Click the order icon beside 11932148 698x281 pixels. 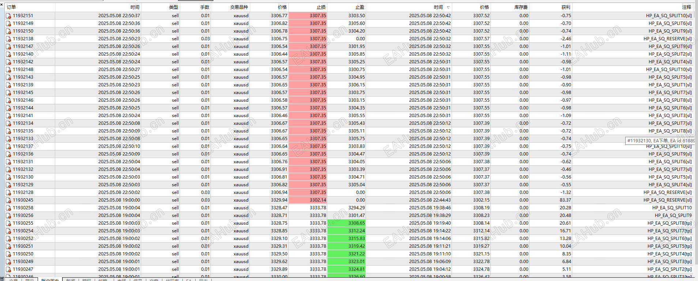[x=8, y=70]
